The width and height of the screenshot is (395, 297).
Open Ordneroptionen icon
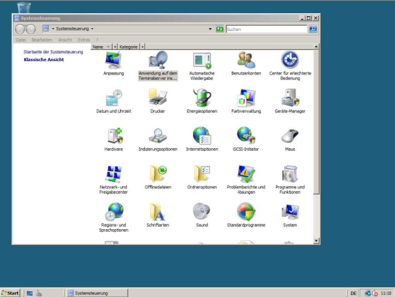(x=202, y=177)
